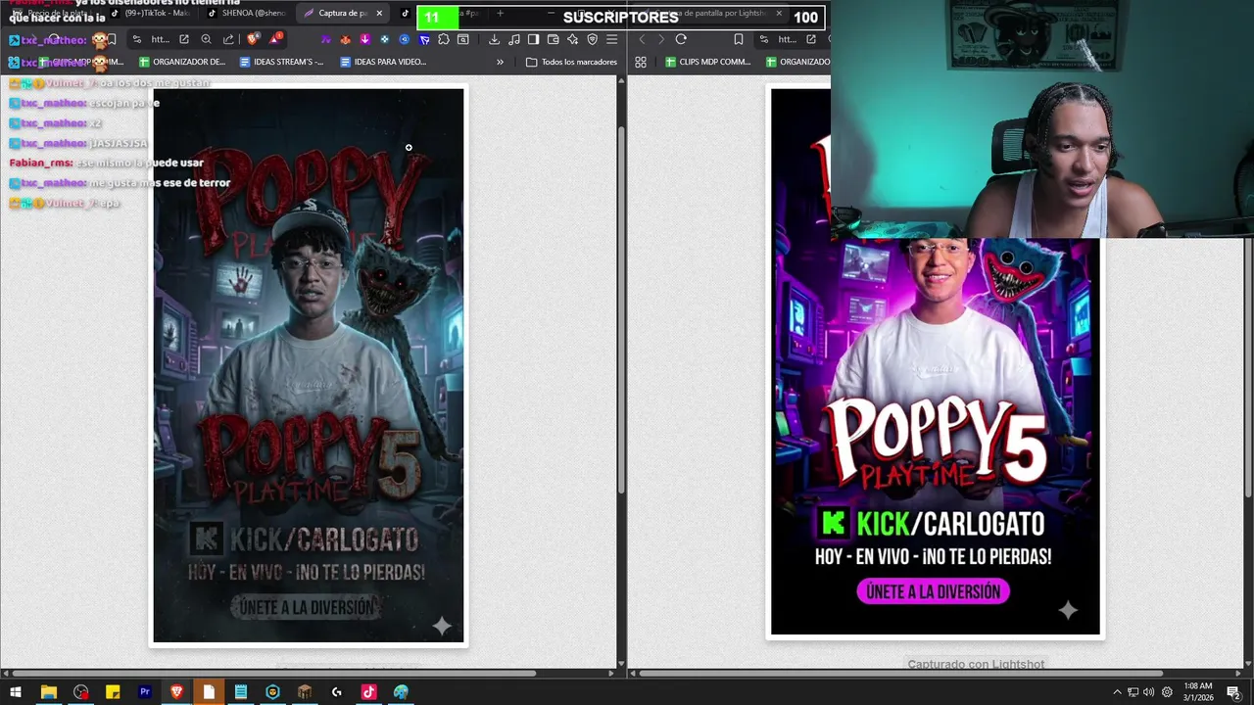Expand the bookmarks overflow chevron
Screen dimensions: 1254x705
[x=500, y=62]
